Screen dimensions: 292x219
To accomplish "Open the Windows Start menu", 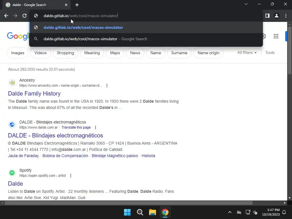I will pyautogui.click(x=127, y=212).
